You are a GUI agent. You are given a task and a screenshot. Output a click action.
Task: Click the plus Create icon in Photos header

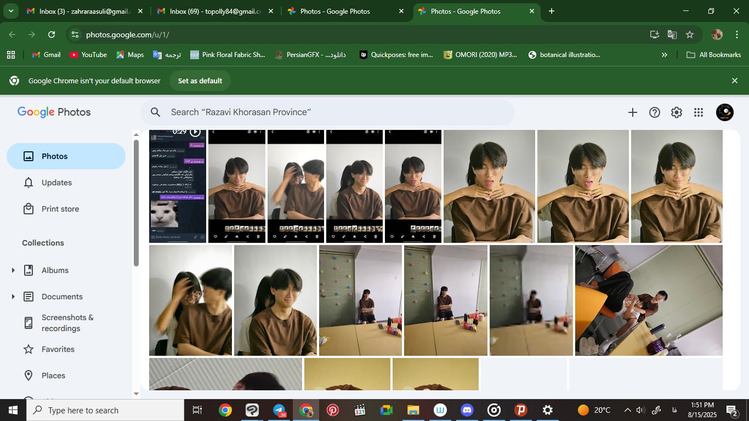[x=632, y=112]
